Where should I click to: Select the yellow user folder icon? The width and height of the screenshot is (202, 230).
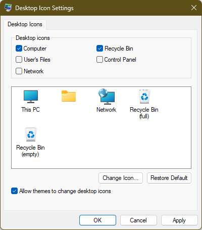69,96
